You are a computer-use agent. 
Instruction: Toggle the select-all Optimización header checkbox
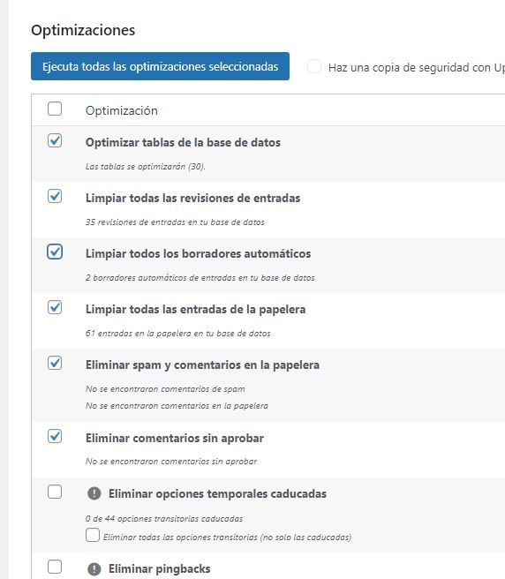point(55,109)
